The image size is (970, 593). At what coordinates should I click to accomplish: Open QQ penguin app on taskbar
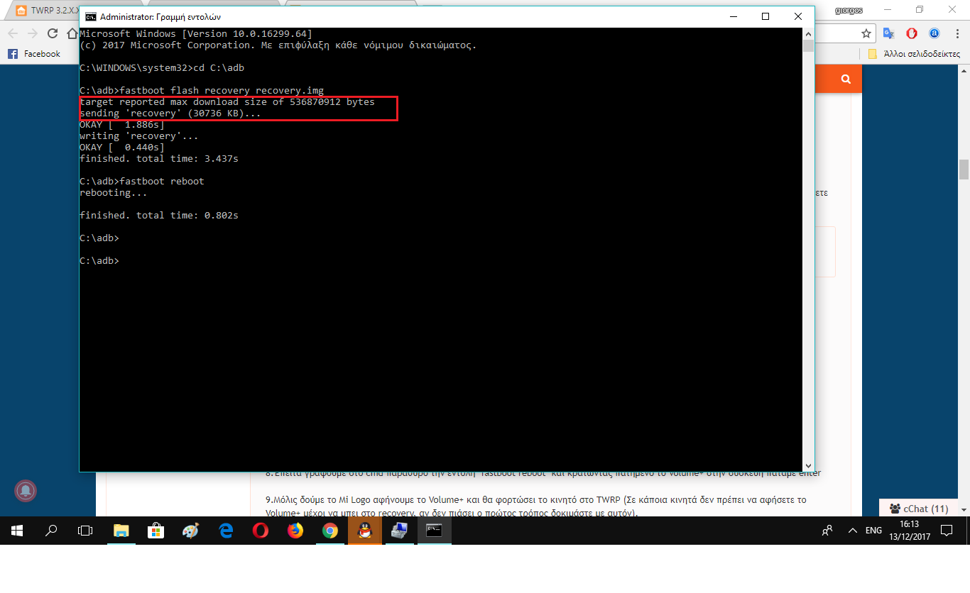[x=365, y=530]
